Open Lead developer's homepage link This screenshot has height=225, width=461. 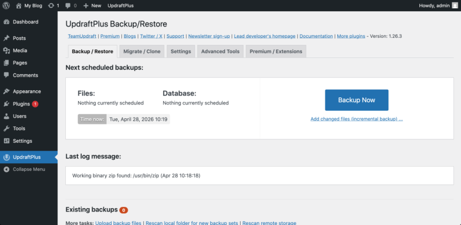(265, 36)
